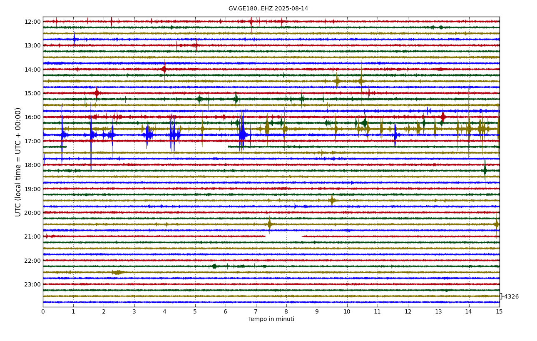
Task: Click minute tick label "15" on the x-axis
Action: (x=499, y=311)
